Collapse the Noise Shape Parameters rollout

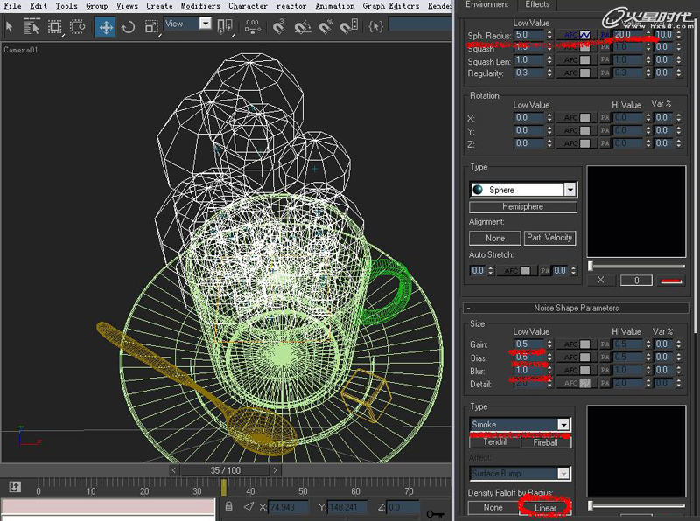(x=576, y=308)
